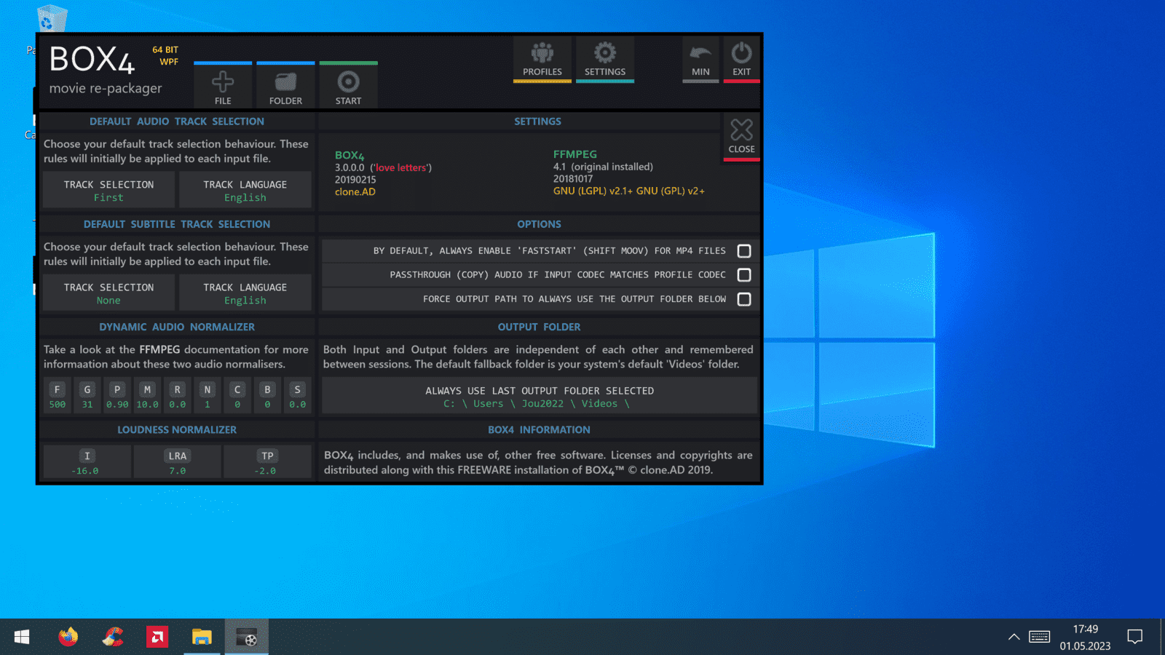Screen dimensions: 1165x655
Task: Change audio TRACK LANGUAGE English
Action: [x=245, y=190]
